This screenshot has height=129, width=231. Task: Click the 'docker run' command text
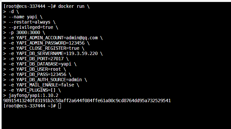pyautogui.click(x=71, y=6)
